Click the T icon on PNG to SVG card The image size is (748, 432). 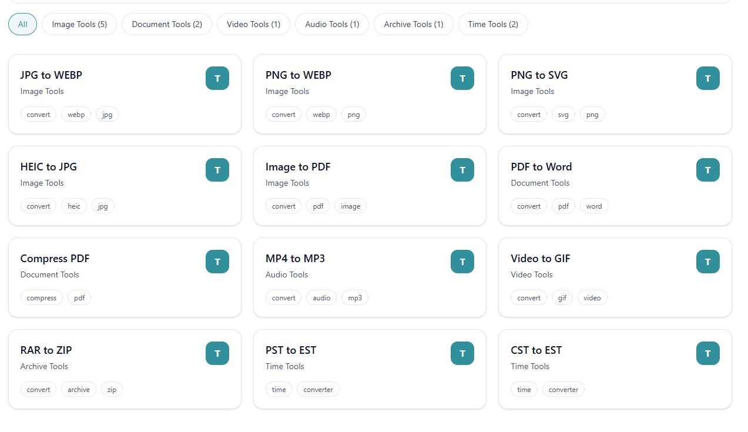[707, 78]
